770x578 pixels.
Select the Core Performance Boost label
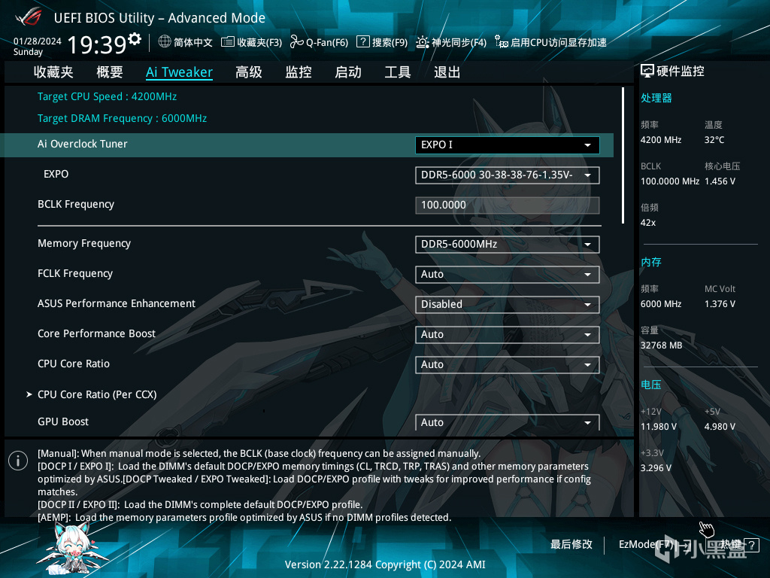point(96,333)
